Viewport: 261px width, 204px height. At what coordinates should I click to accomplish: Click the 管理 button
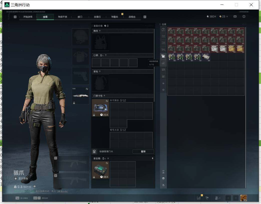point(143,151)
